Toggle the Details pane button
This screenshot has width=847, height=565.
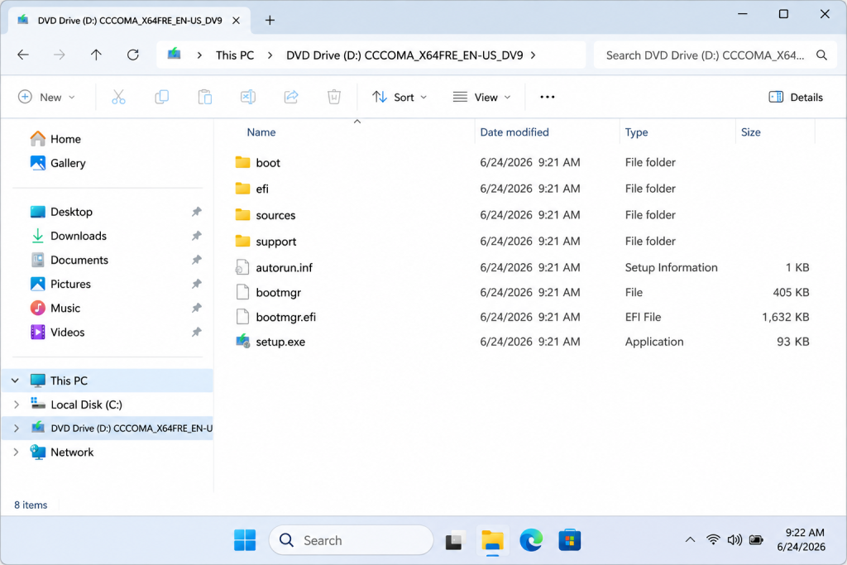(796, 98)
